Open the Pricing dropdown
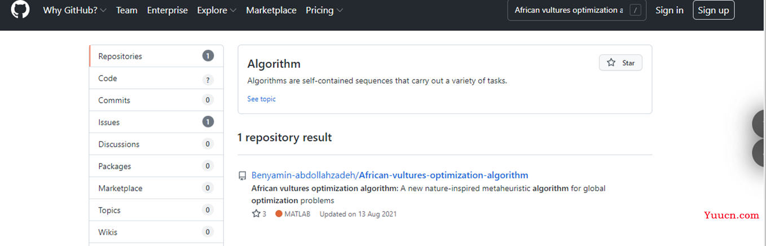 pyautogui.click(x=324, y=10)
